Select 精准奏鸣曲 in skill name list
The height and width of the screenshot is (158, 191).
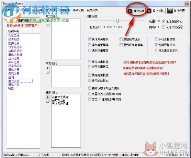(15, 66)
